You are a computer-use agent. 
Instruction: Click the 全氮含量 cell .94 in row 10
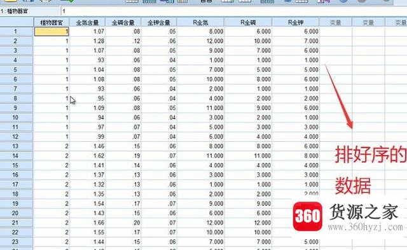pyautogui.click(x=87, y=118)
